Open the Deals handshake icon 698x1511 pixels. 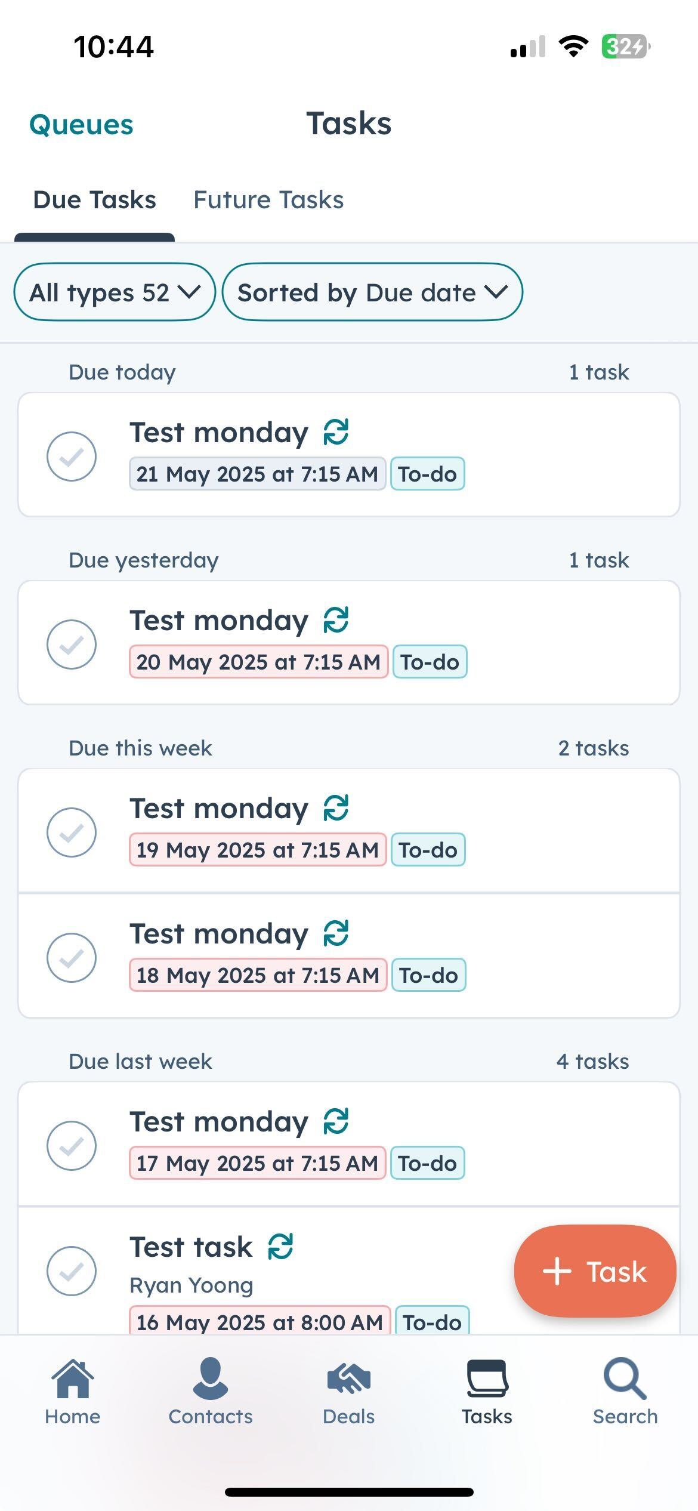[x=349, y=1380]
